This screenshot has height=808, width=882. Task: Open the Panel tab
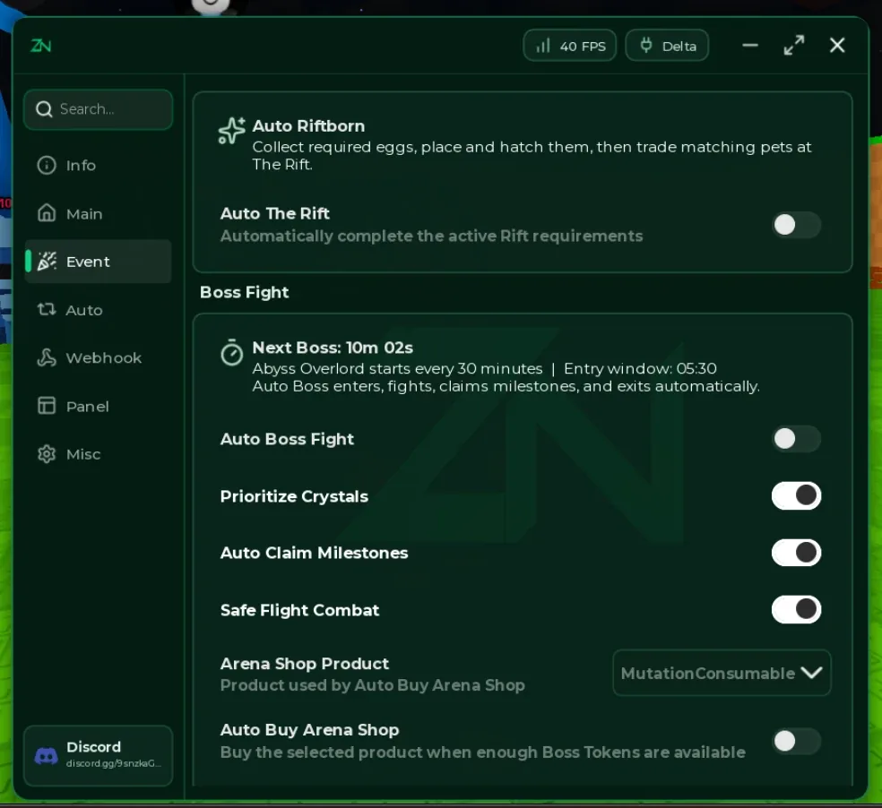tap(99, 406)
